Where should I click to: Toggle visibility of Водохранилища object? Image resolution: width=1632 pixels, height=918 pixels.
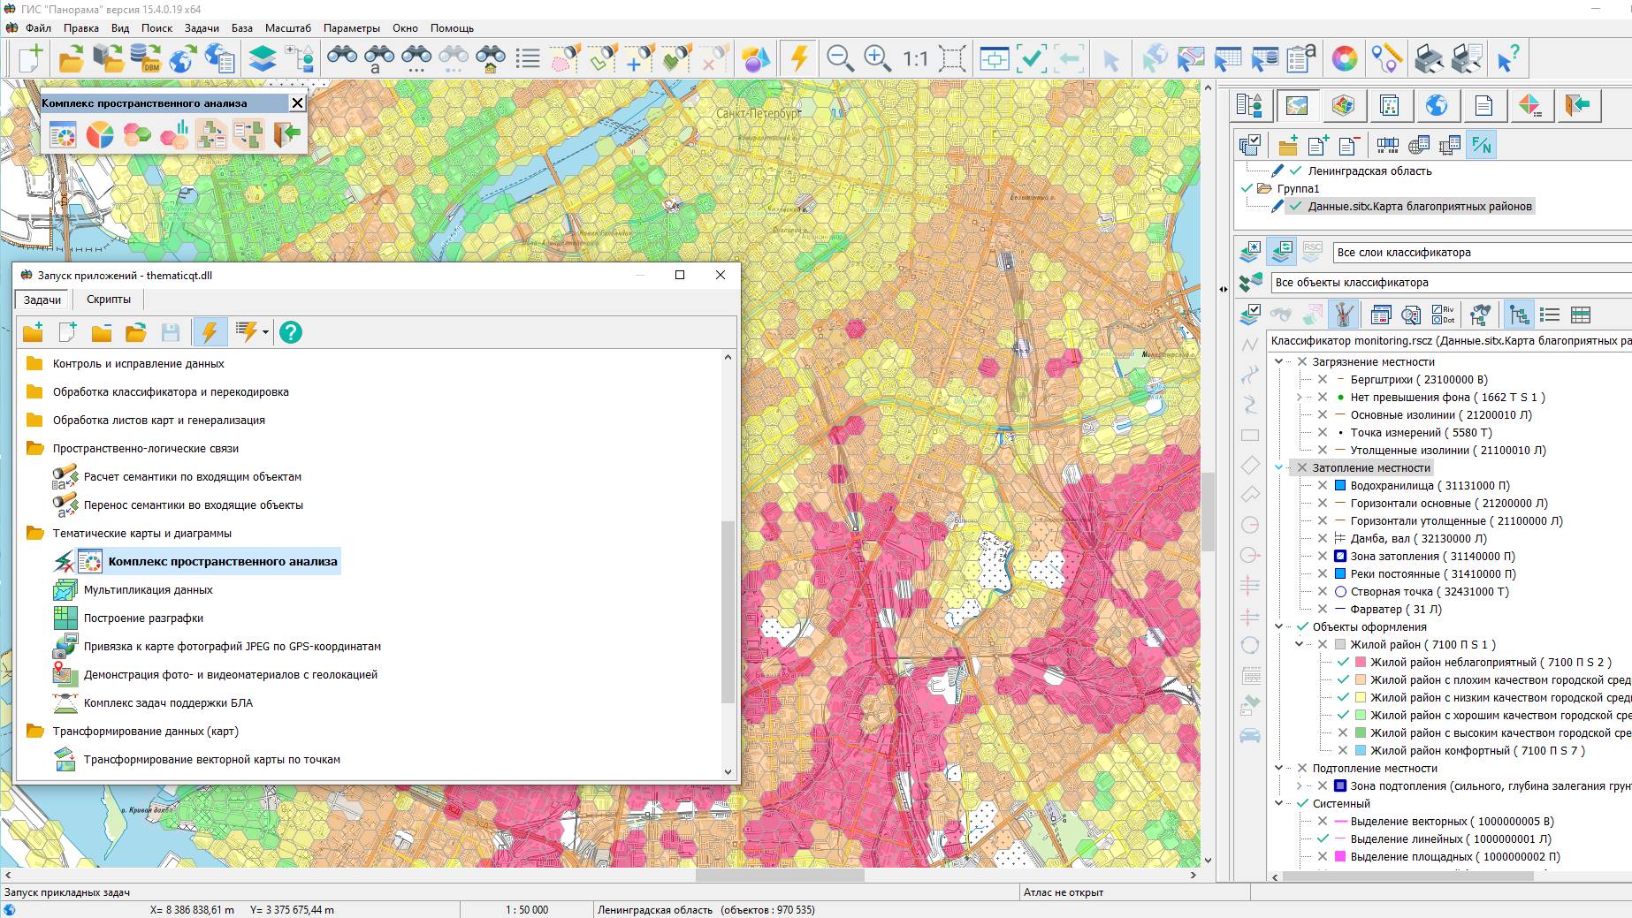point(1323,485)
